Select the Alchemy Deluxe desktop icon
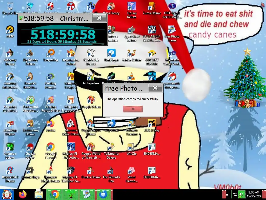 coord(10,57)
